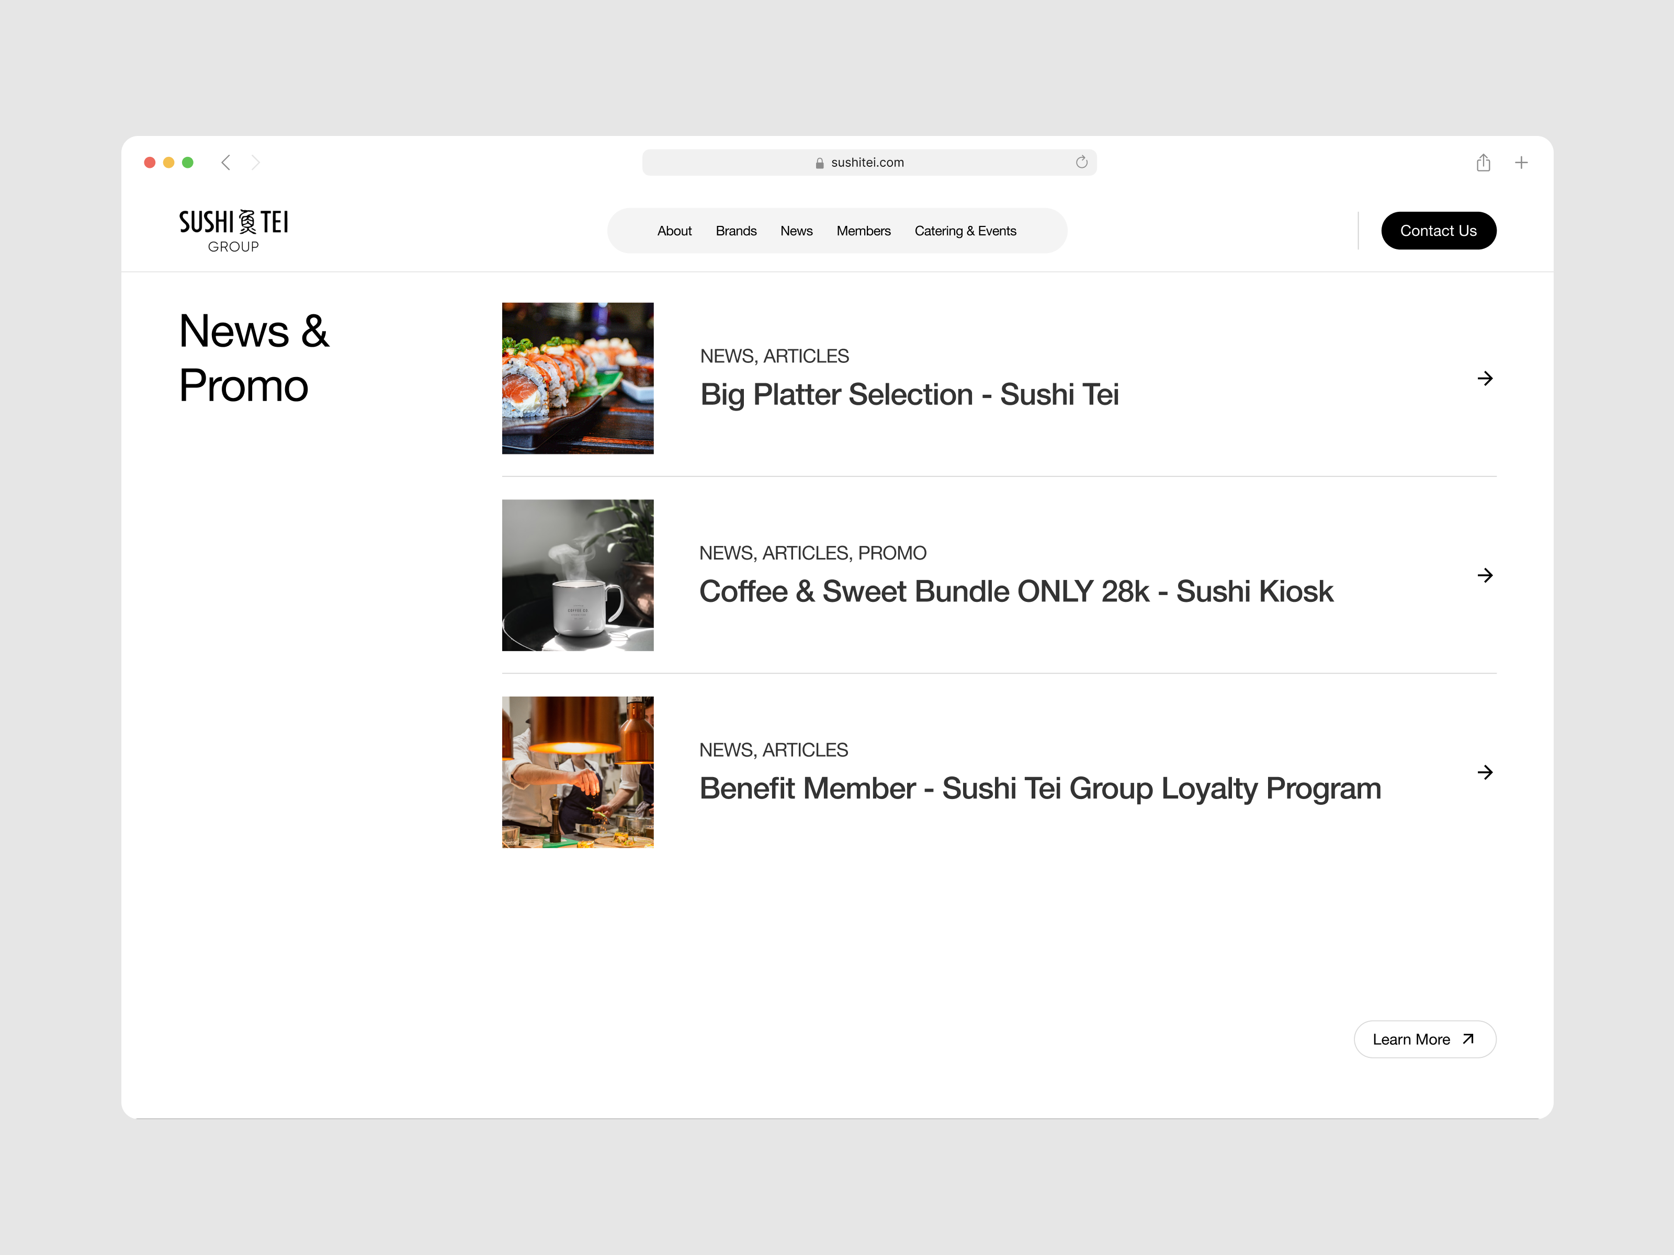Click the arrow beside Coffee & Sweet Bundle
Screen dimensions: 1674x1255
1485,576
